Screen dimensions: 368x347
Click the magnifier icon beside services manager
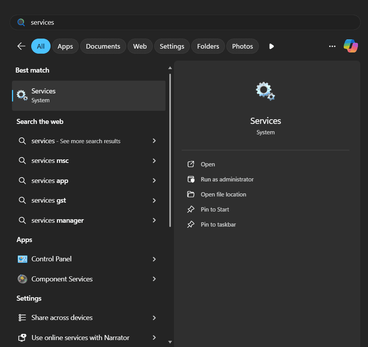tap(22, 220)
